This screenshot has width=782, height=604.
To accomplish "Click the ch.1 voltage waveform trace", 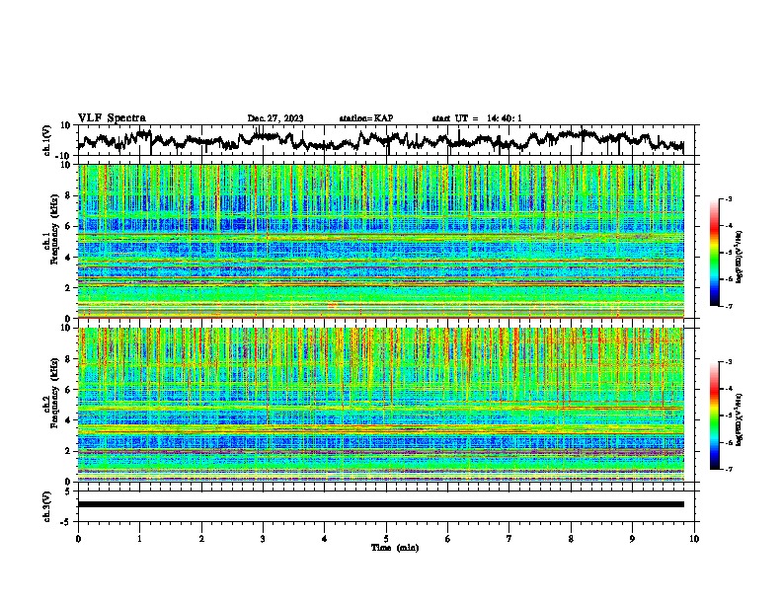I will coord(380,140).
